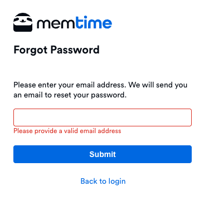
Task: Click the word "Password" in heading
Action: 75,50
